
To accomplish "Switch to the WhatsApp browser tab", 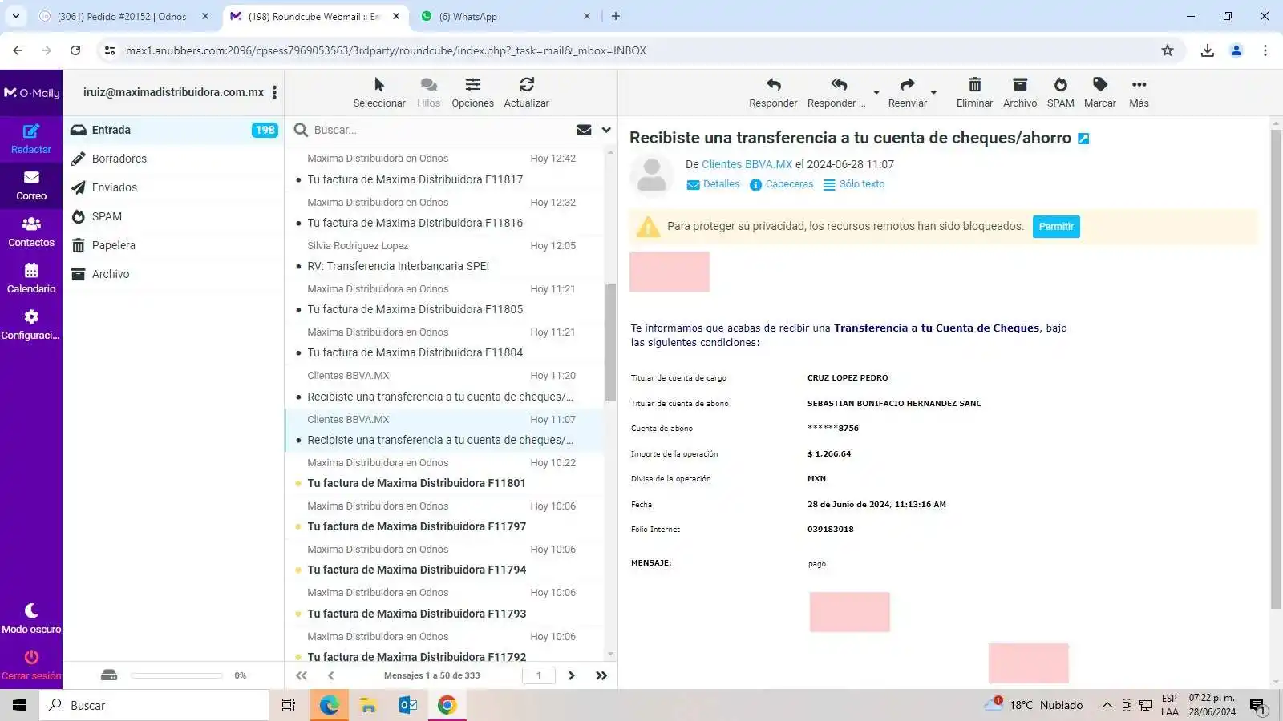I will coord(505,16).
